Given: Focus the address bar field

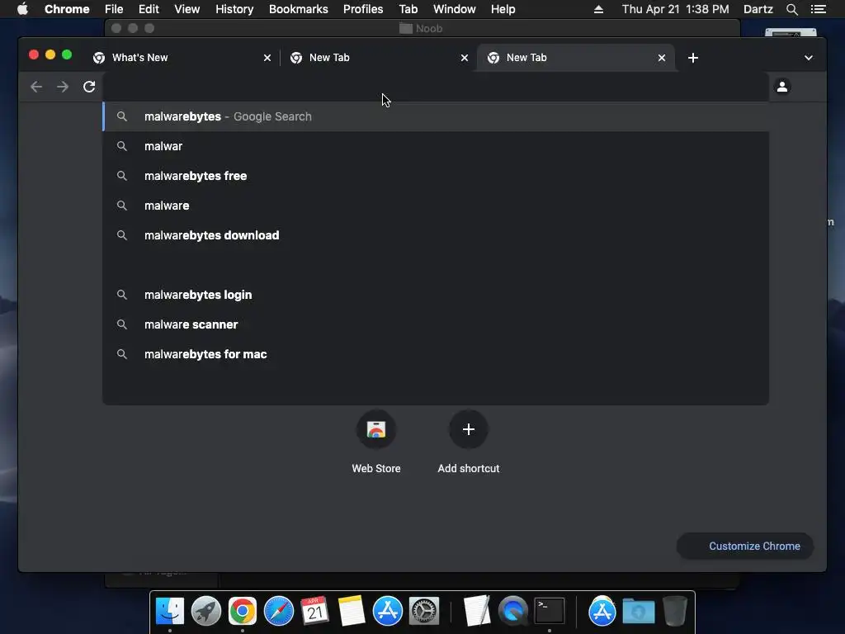Looking at the screenshot, I should (x=436, y=87).
